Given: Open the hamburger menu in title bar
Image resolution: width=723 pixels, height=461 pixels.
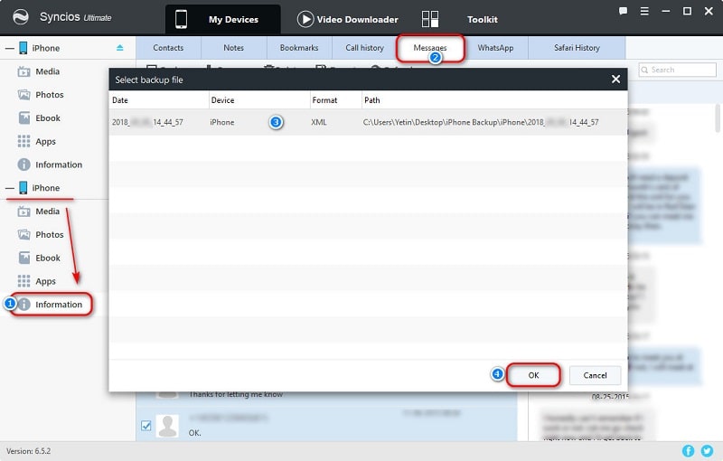Looking at the screenshot, I should click(644, 11).
